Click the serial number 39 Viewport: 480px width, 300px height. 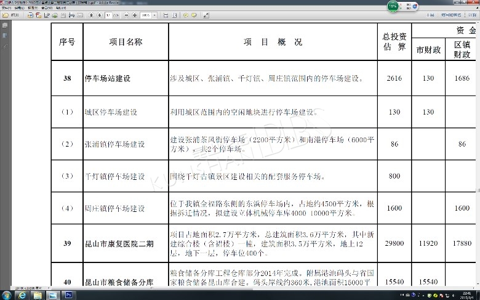point(67,243)
